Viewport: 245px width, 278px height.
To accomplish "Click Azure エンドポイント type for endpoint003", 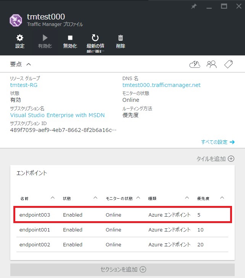I will [169, 215].
